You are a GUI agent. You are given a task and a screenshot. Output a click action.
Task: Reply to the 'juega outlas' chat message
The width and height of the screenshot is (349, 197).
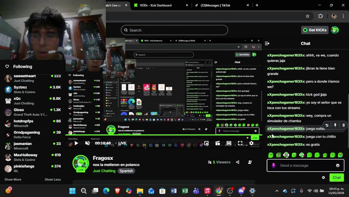[x=327, y=125]
